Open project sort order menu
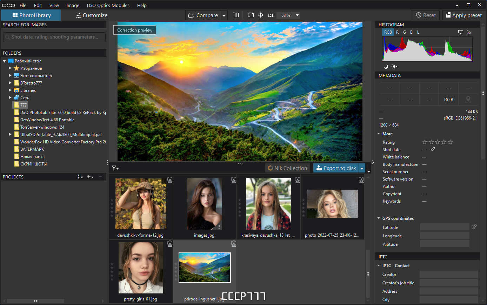 (x=80, y=177)
